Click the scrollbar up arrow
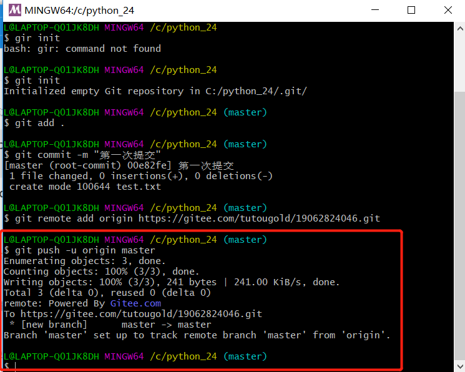The image size is (465, 372). tap(459, 29)
